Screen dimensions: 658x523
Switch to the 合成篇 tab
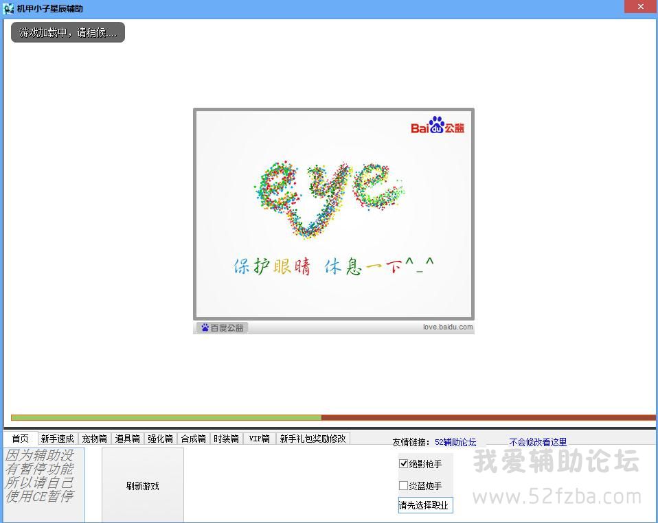pos(193,439)
